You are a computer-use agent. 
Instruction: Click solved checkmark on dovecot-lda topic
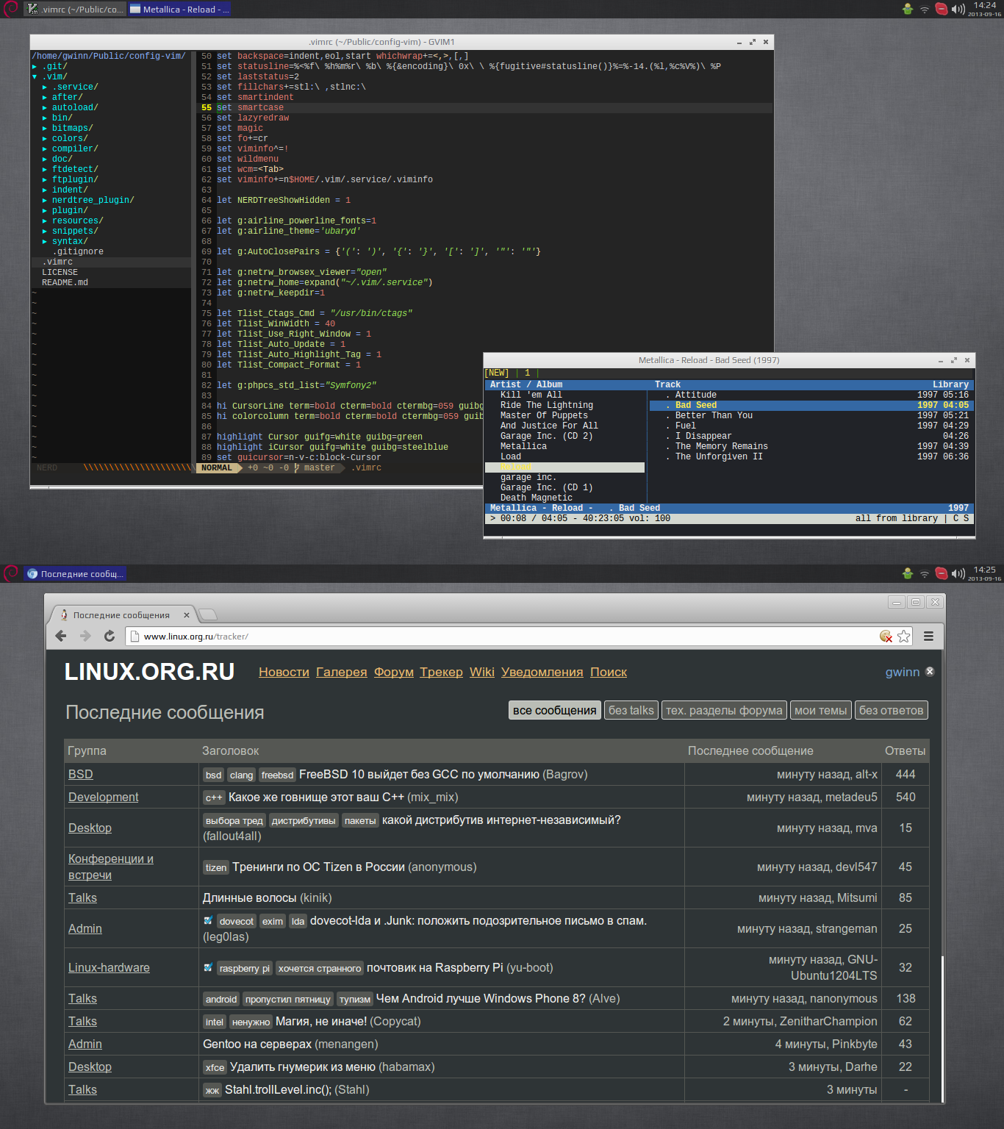208,920
